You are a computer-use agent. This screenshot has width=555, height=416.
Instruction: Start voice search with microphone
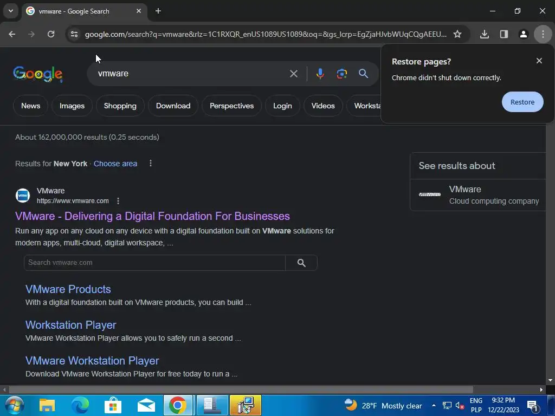(320, 74)
